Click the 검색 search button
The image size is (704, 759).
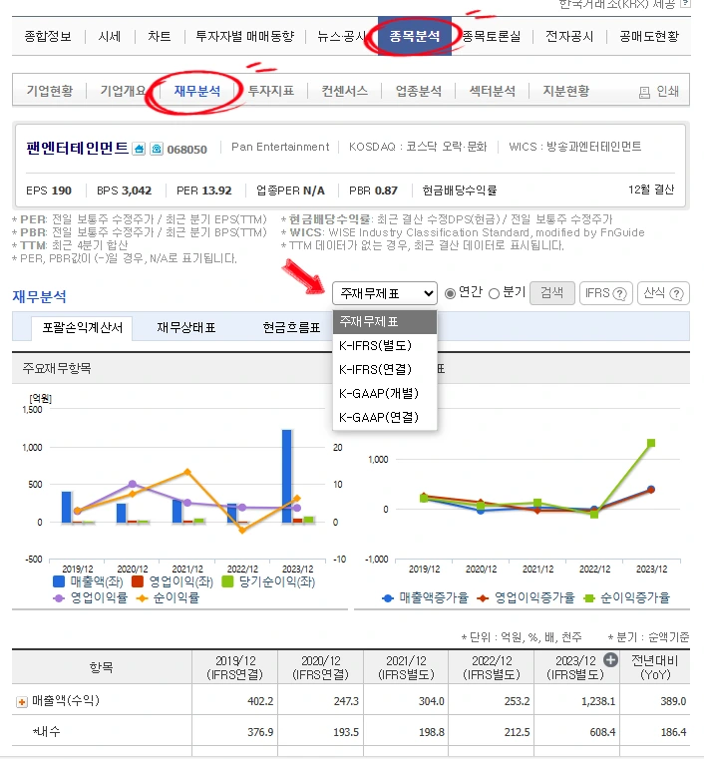[x=552, y=293]
